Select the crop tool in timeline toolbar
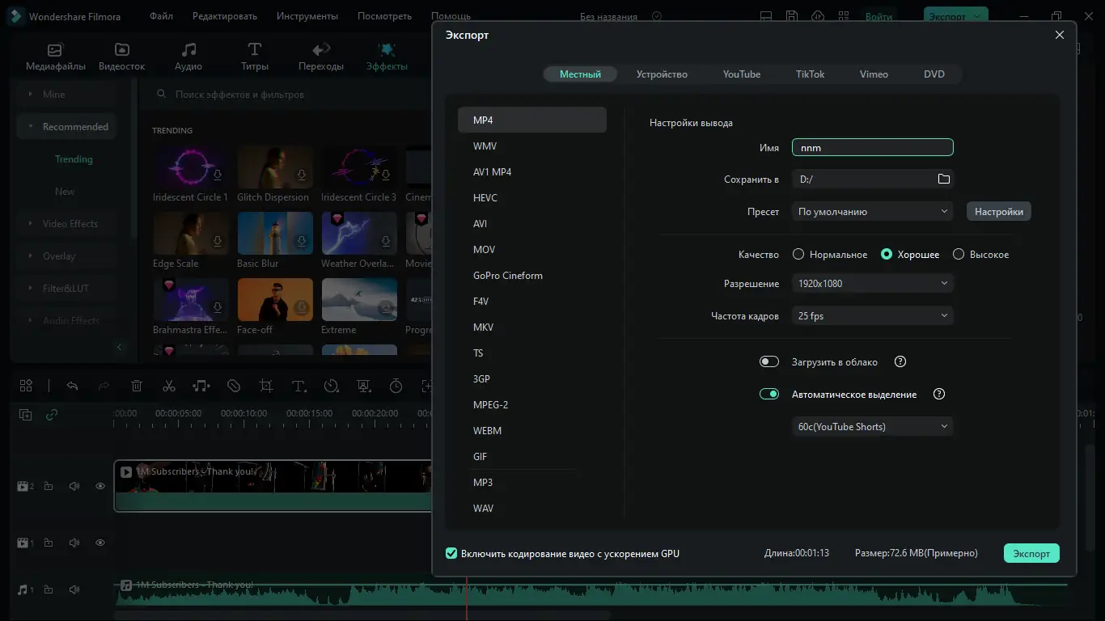 coord(266,387)
